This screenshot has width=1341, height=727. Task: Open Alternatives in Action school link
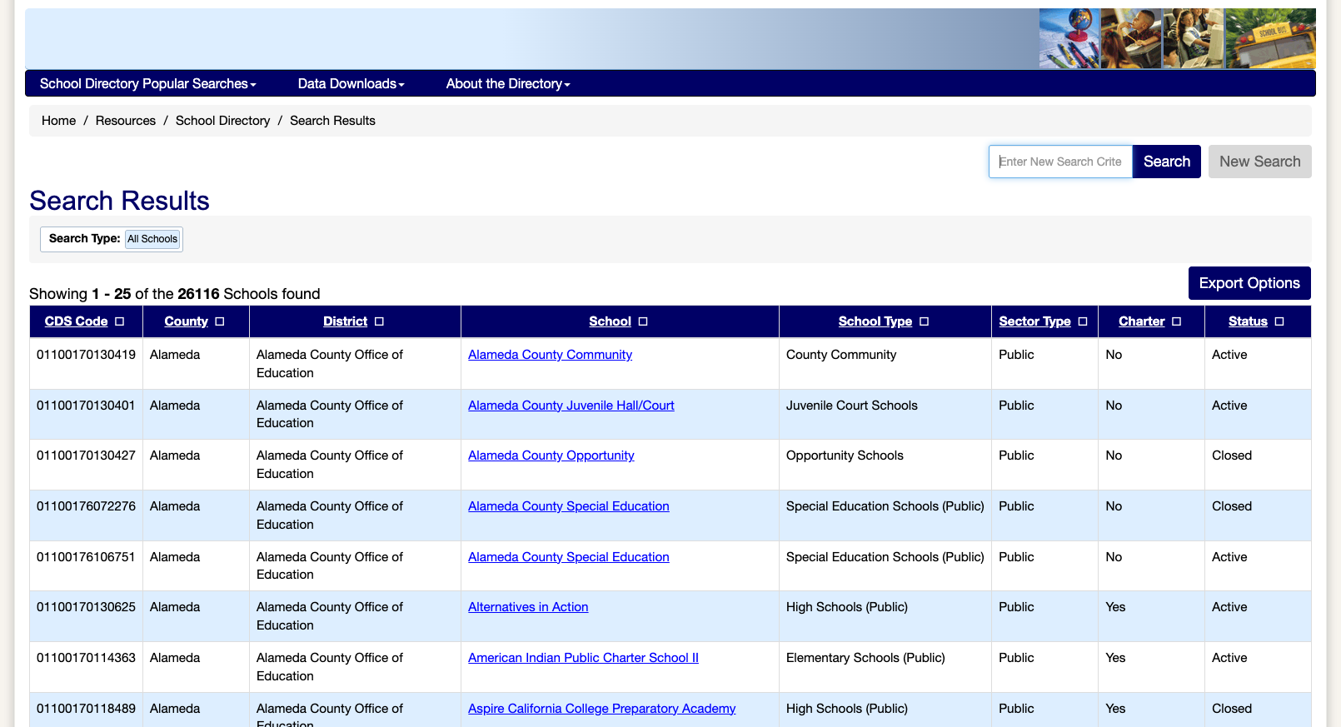528,607
